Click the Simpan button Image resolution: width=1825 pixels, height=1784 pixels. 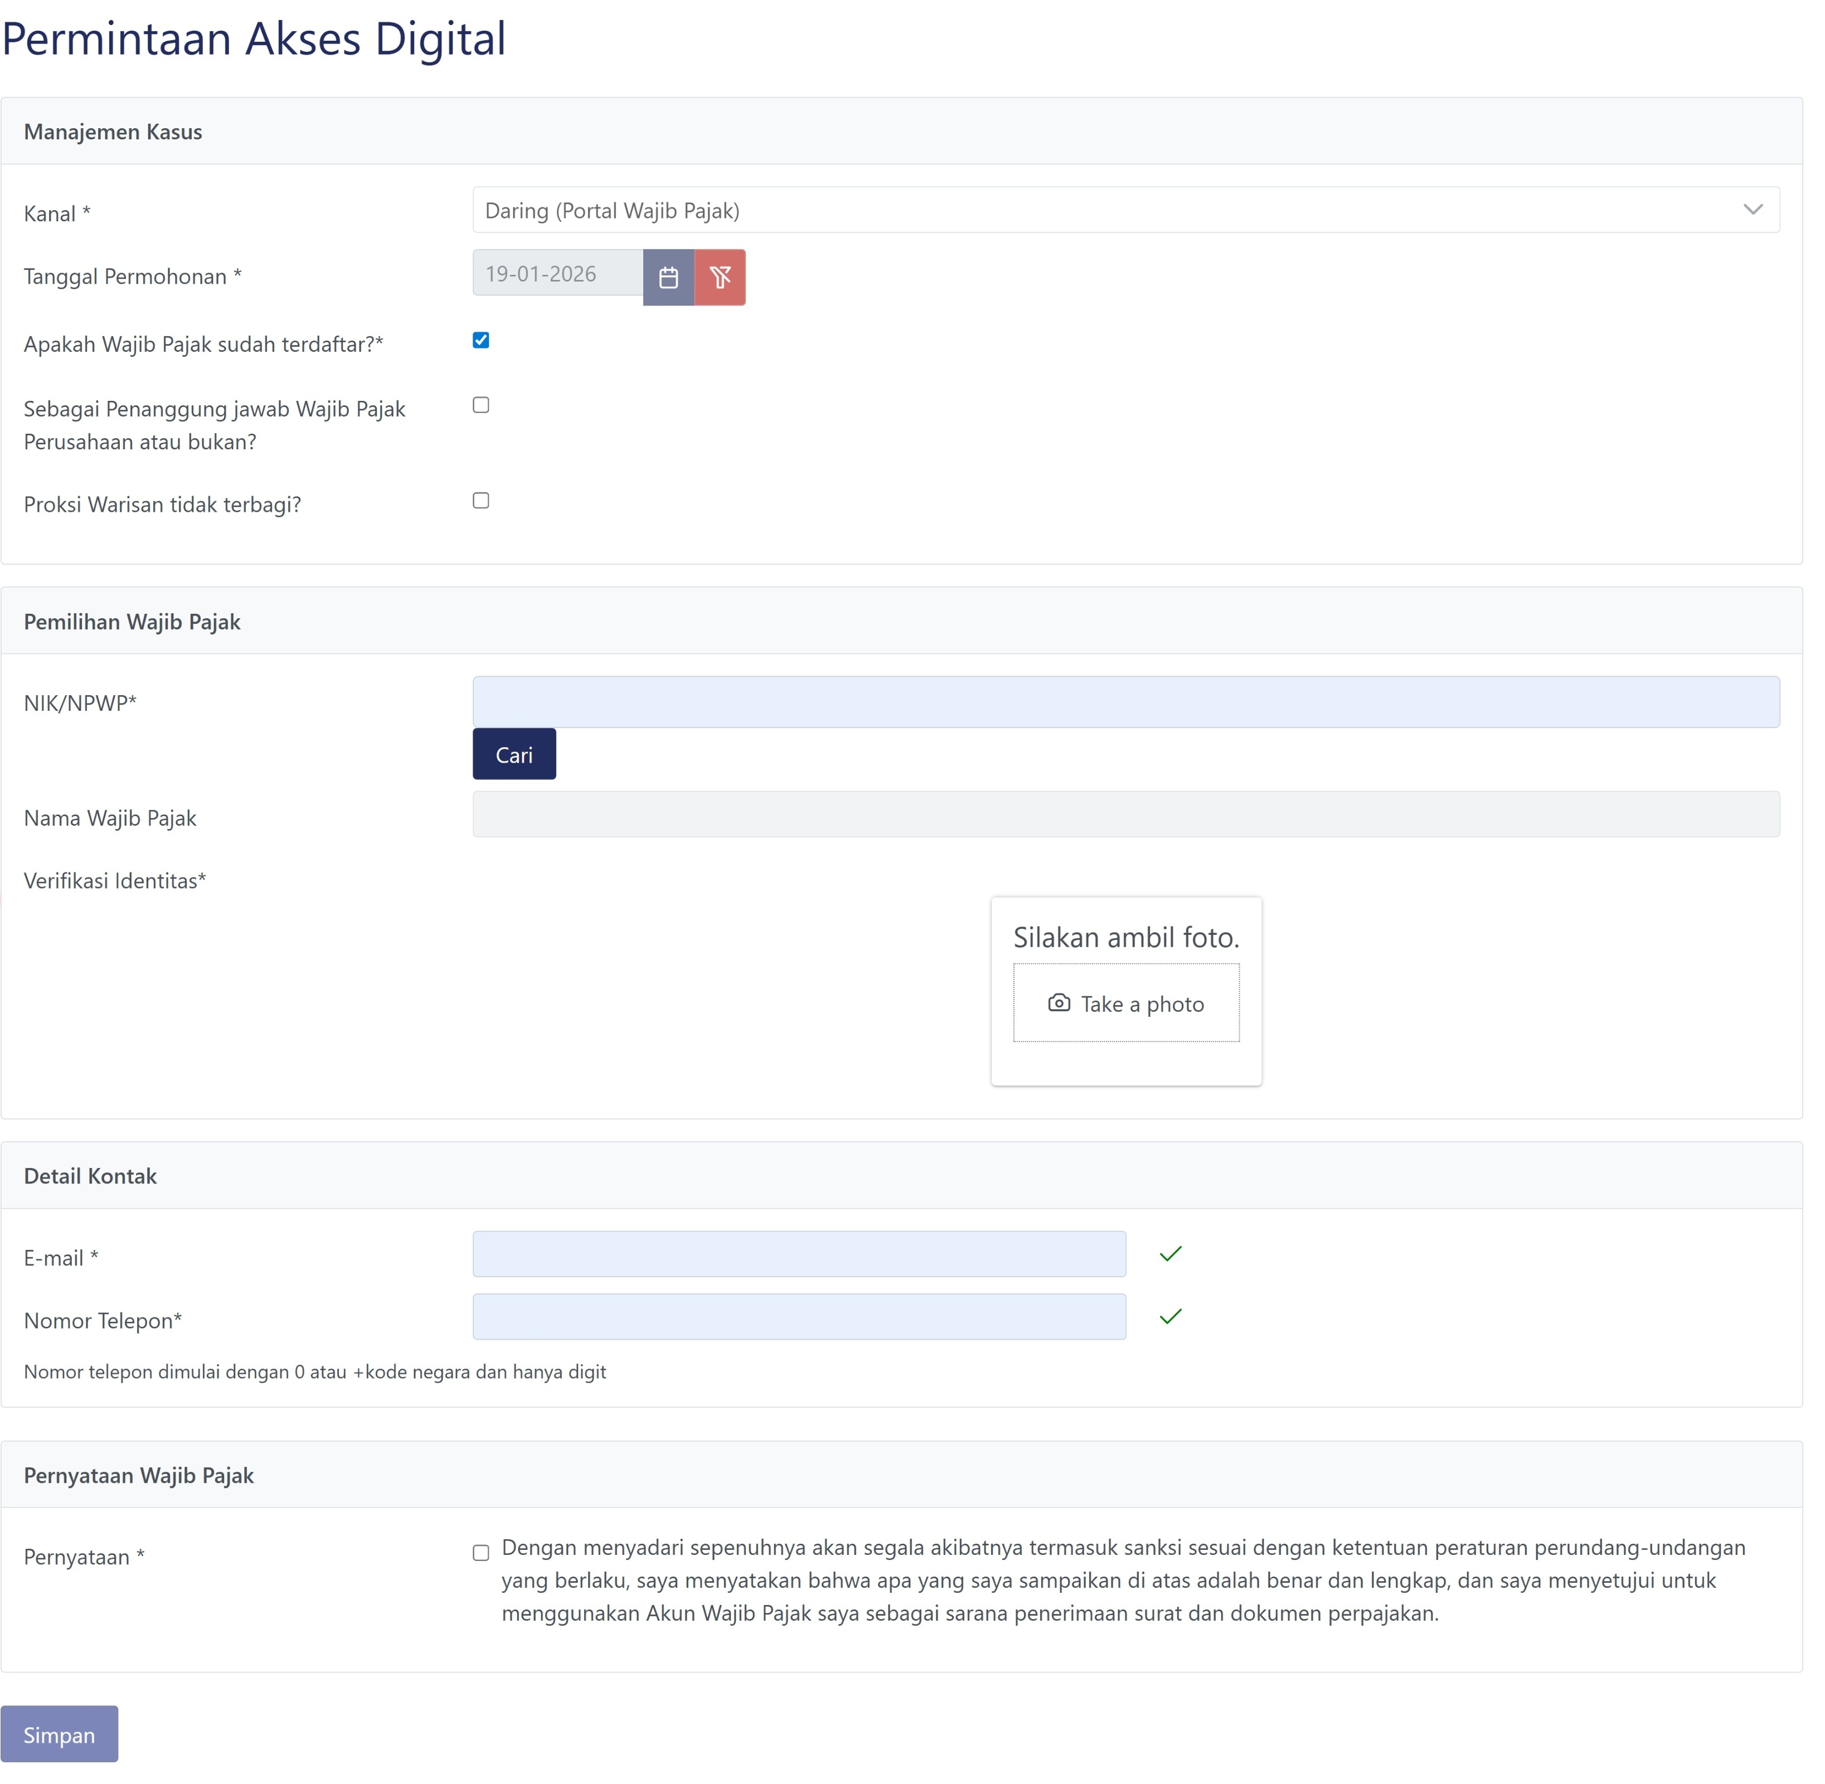pos(59,1734)
